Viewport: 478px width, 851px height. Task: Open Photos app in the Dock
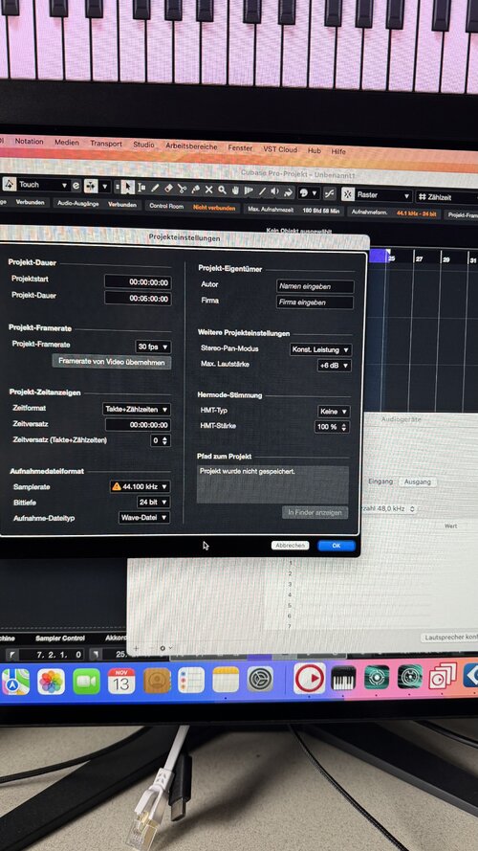pos(51,682)
